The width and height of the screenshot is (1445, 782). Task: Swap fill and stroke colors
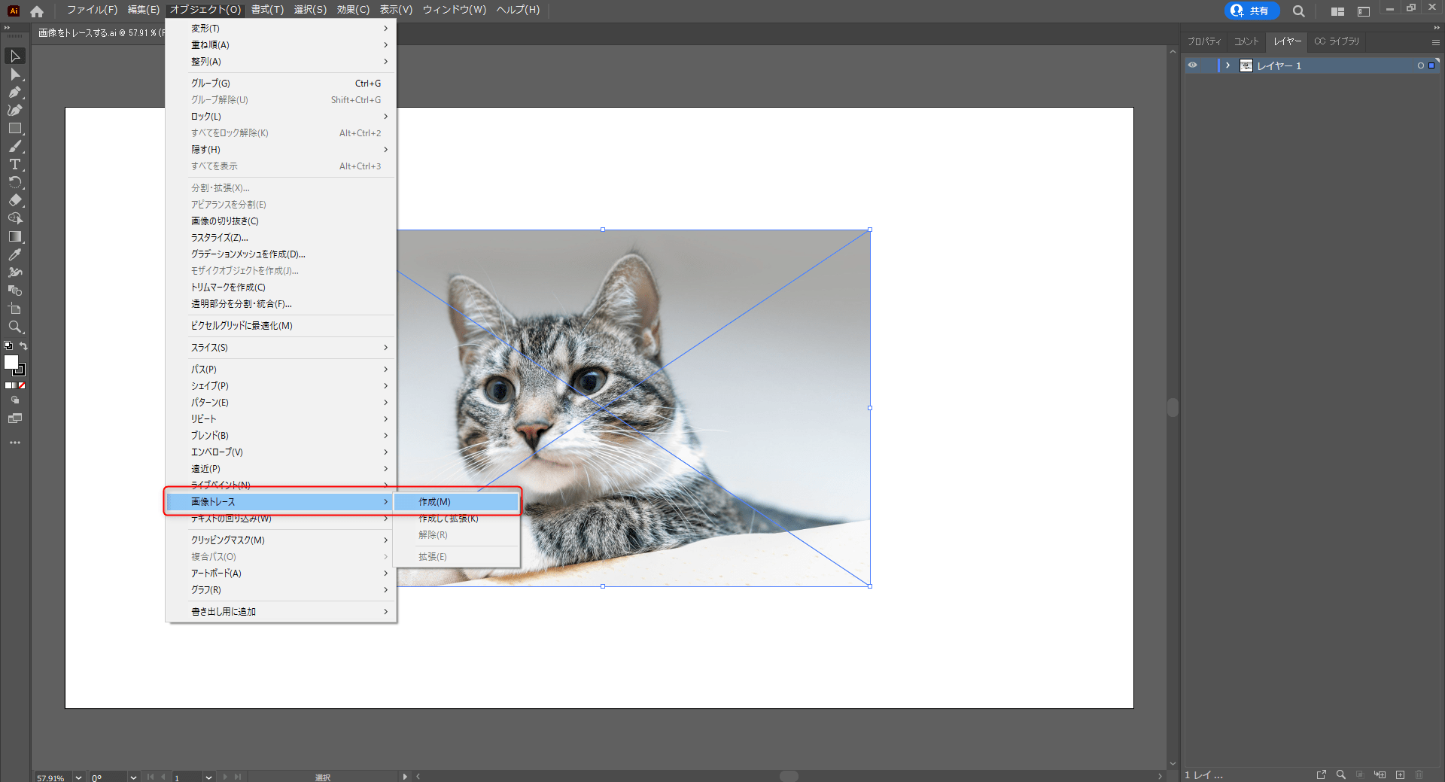coord(24,346)
